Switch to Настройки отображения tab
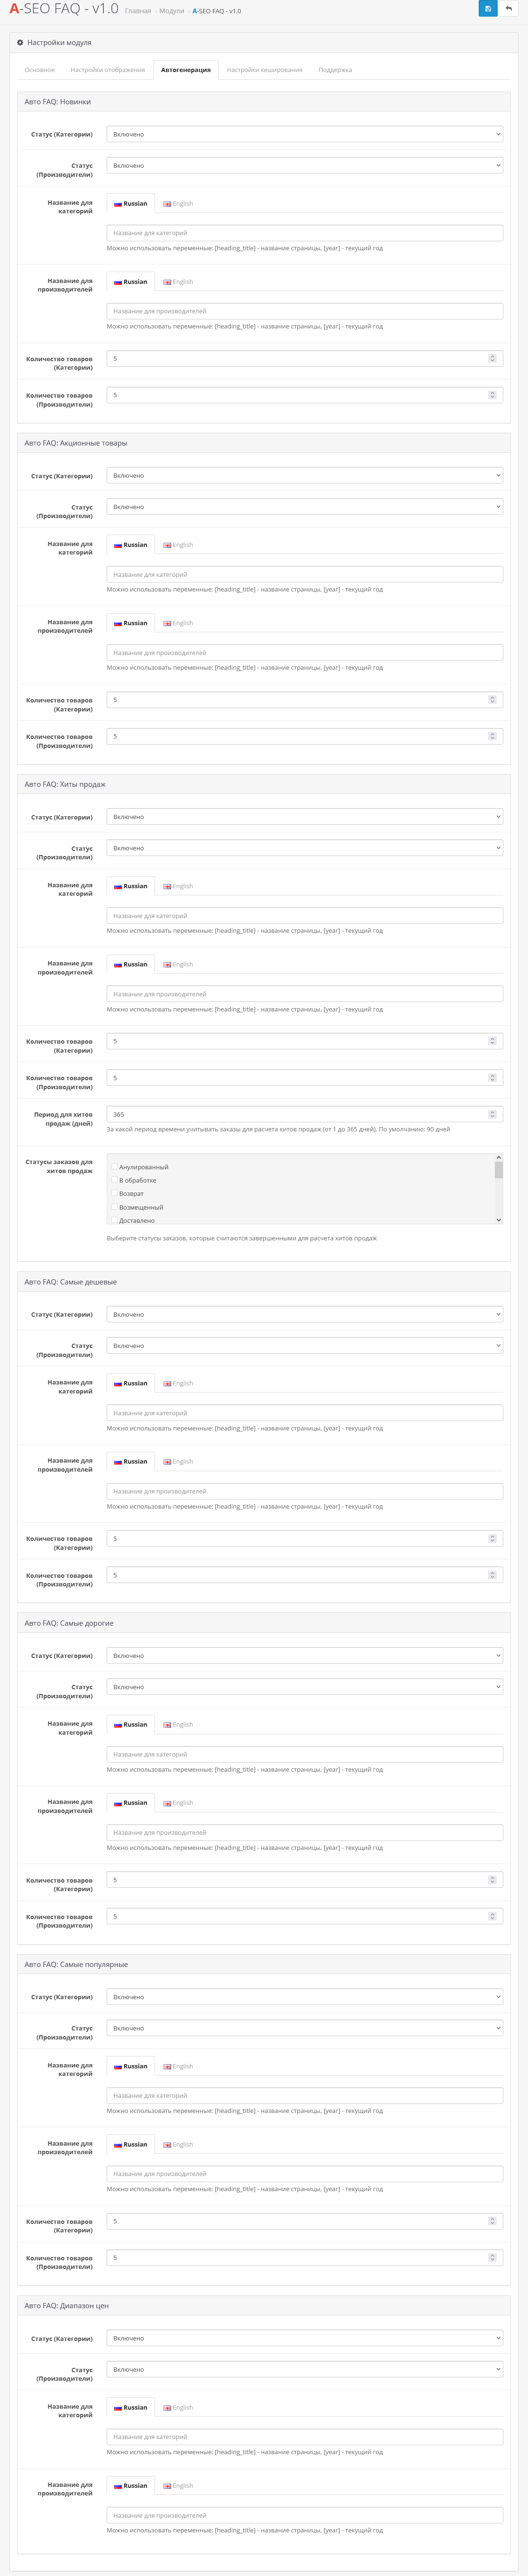This screenshot has height=2576, width=528. coord(107,70)
